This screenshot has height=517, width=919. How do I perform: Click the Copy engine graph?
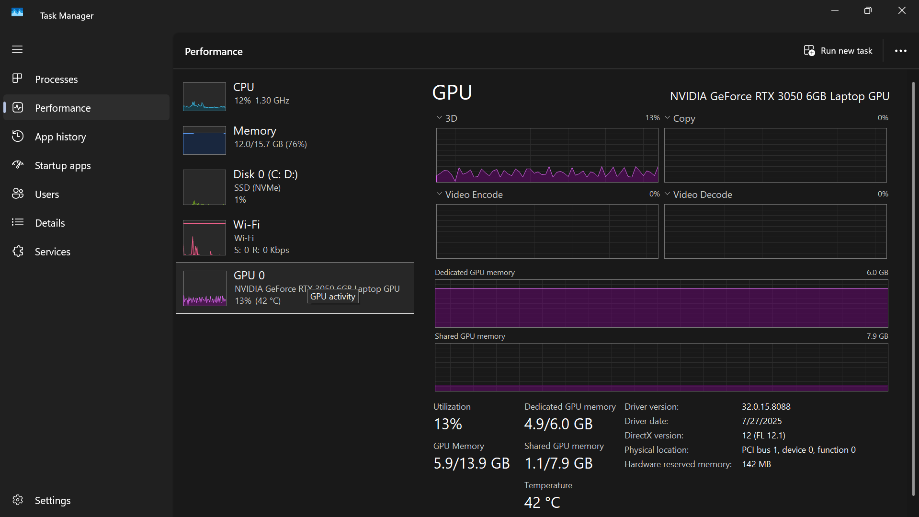point(775,155)
